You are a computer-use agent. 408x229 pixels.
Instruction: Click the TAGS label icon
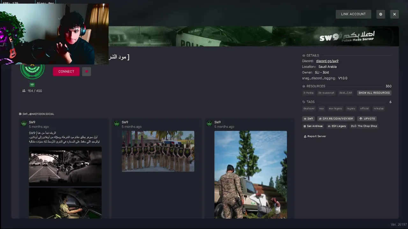[304, 102]
